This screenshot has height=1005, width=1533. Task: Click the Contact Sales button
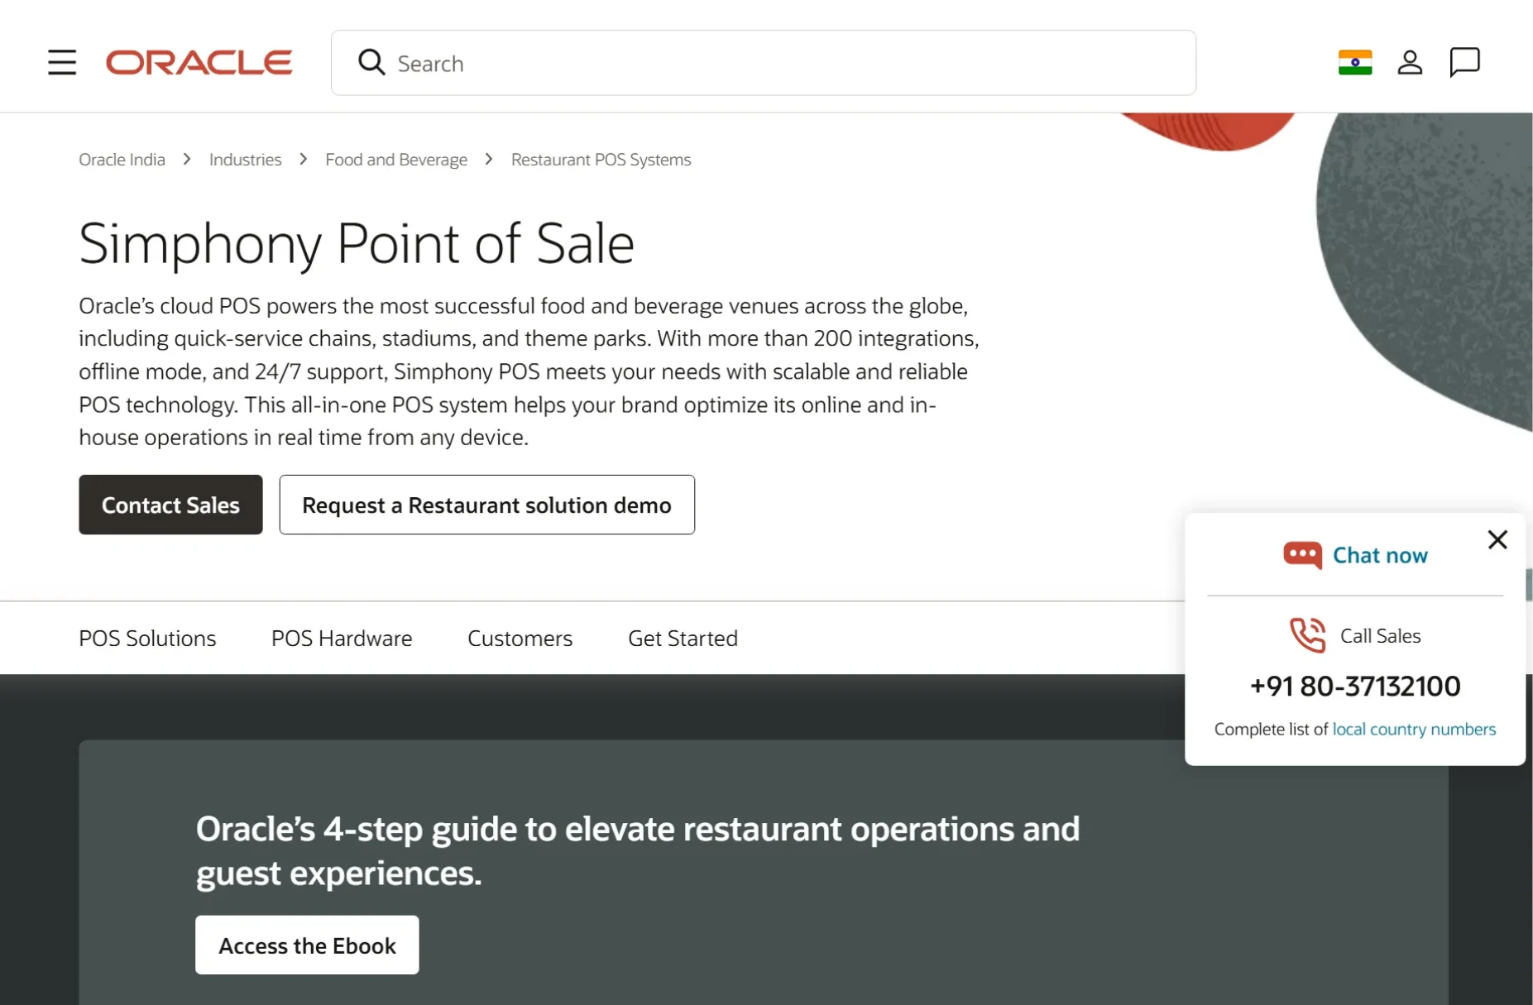click(170, 505)
